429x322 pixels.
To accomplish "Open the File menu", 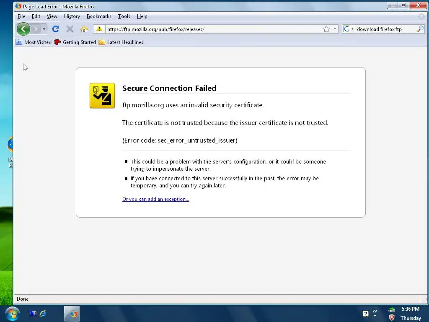I will click(x=21, y=16).
